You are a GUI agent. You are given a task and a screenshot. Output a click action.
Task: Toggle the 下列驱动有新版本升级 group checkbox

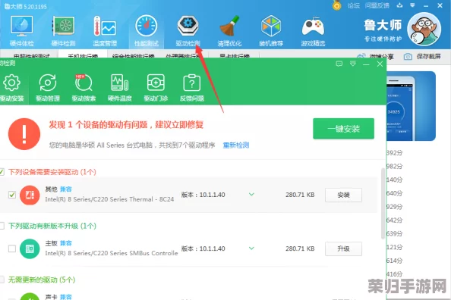point(2,226)
